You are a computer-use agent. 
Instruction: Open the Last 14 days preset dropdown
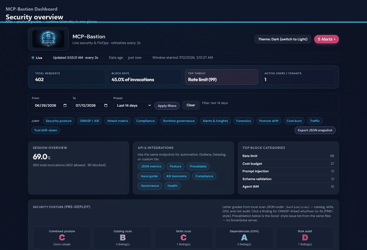[x=133, y=106]
